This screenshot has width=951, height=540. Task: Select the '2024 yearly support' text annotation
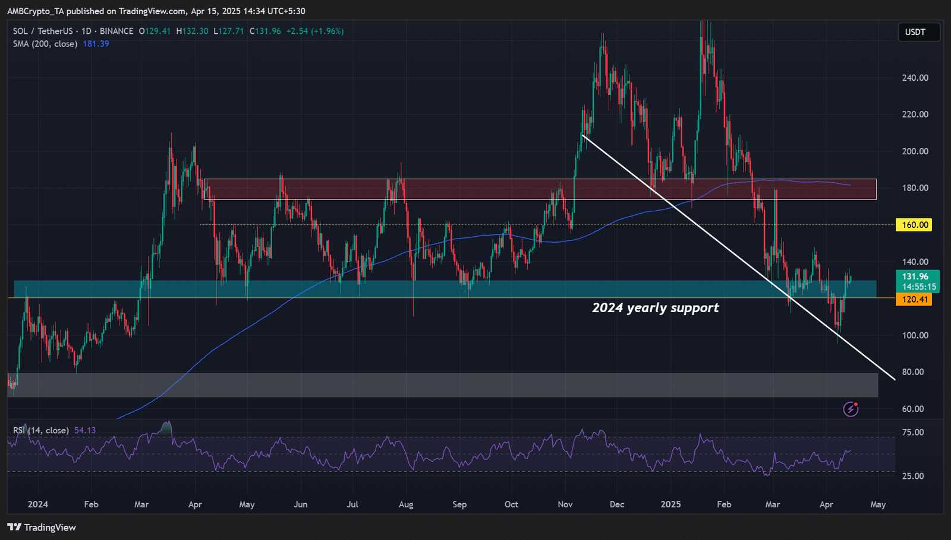pos(655,308)
